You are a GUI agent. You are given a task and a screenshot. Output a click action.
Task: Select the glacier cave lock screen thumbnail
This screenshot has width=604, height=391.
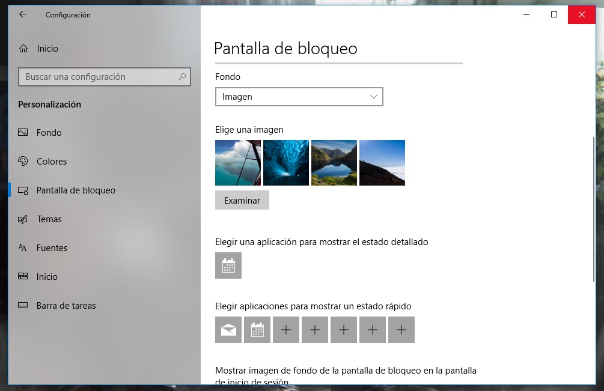[x=285, y=163]
